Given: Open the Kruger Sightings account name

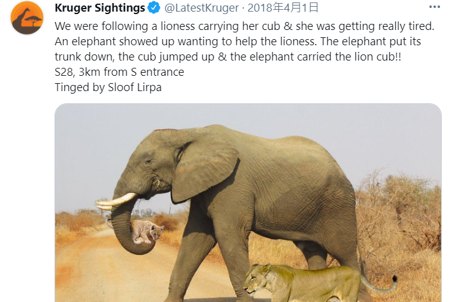Looking at the screenshot, I should click(x=100, y=8).
